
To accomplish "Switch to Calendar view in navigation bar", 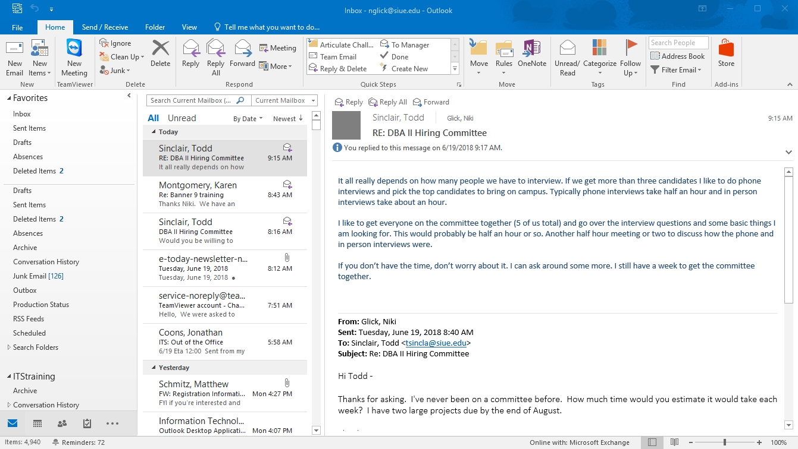I will click(x=37, y=423).
